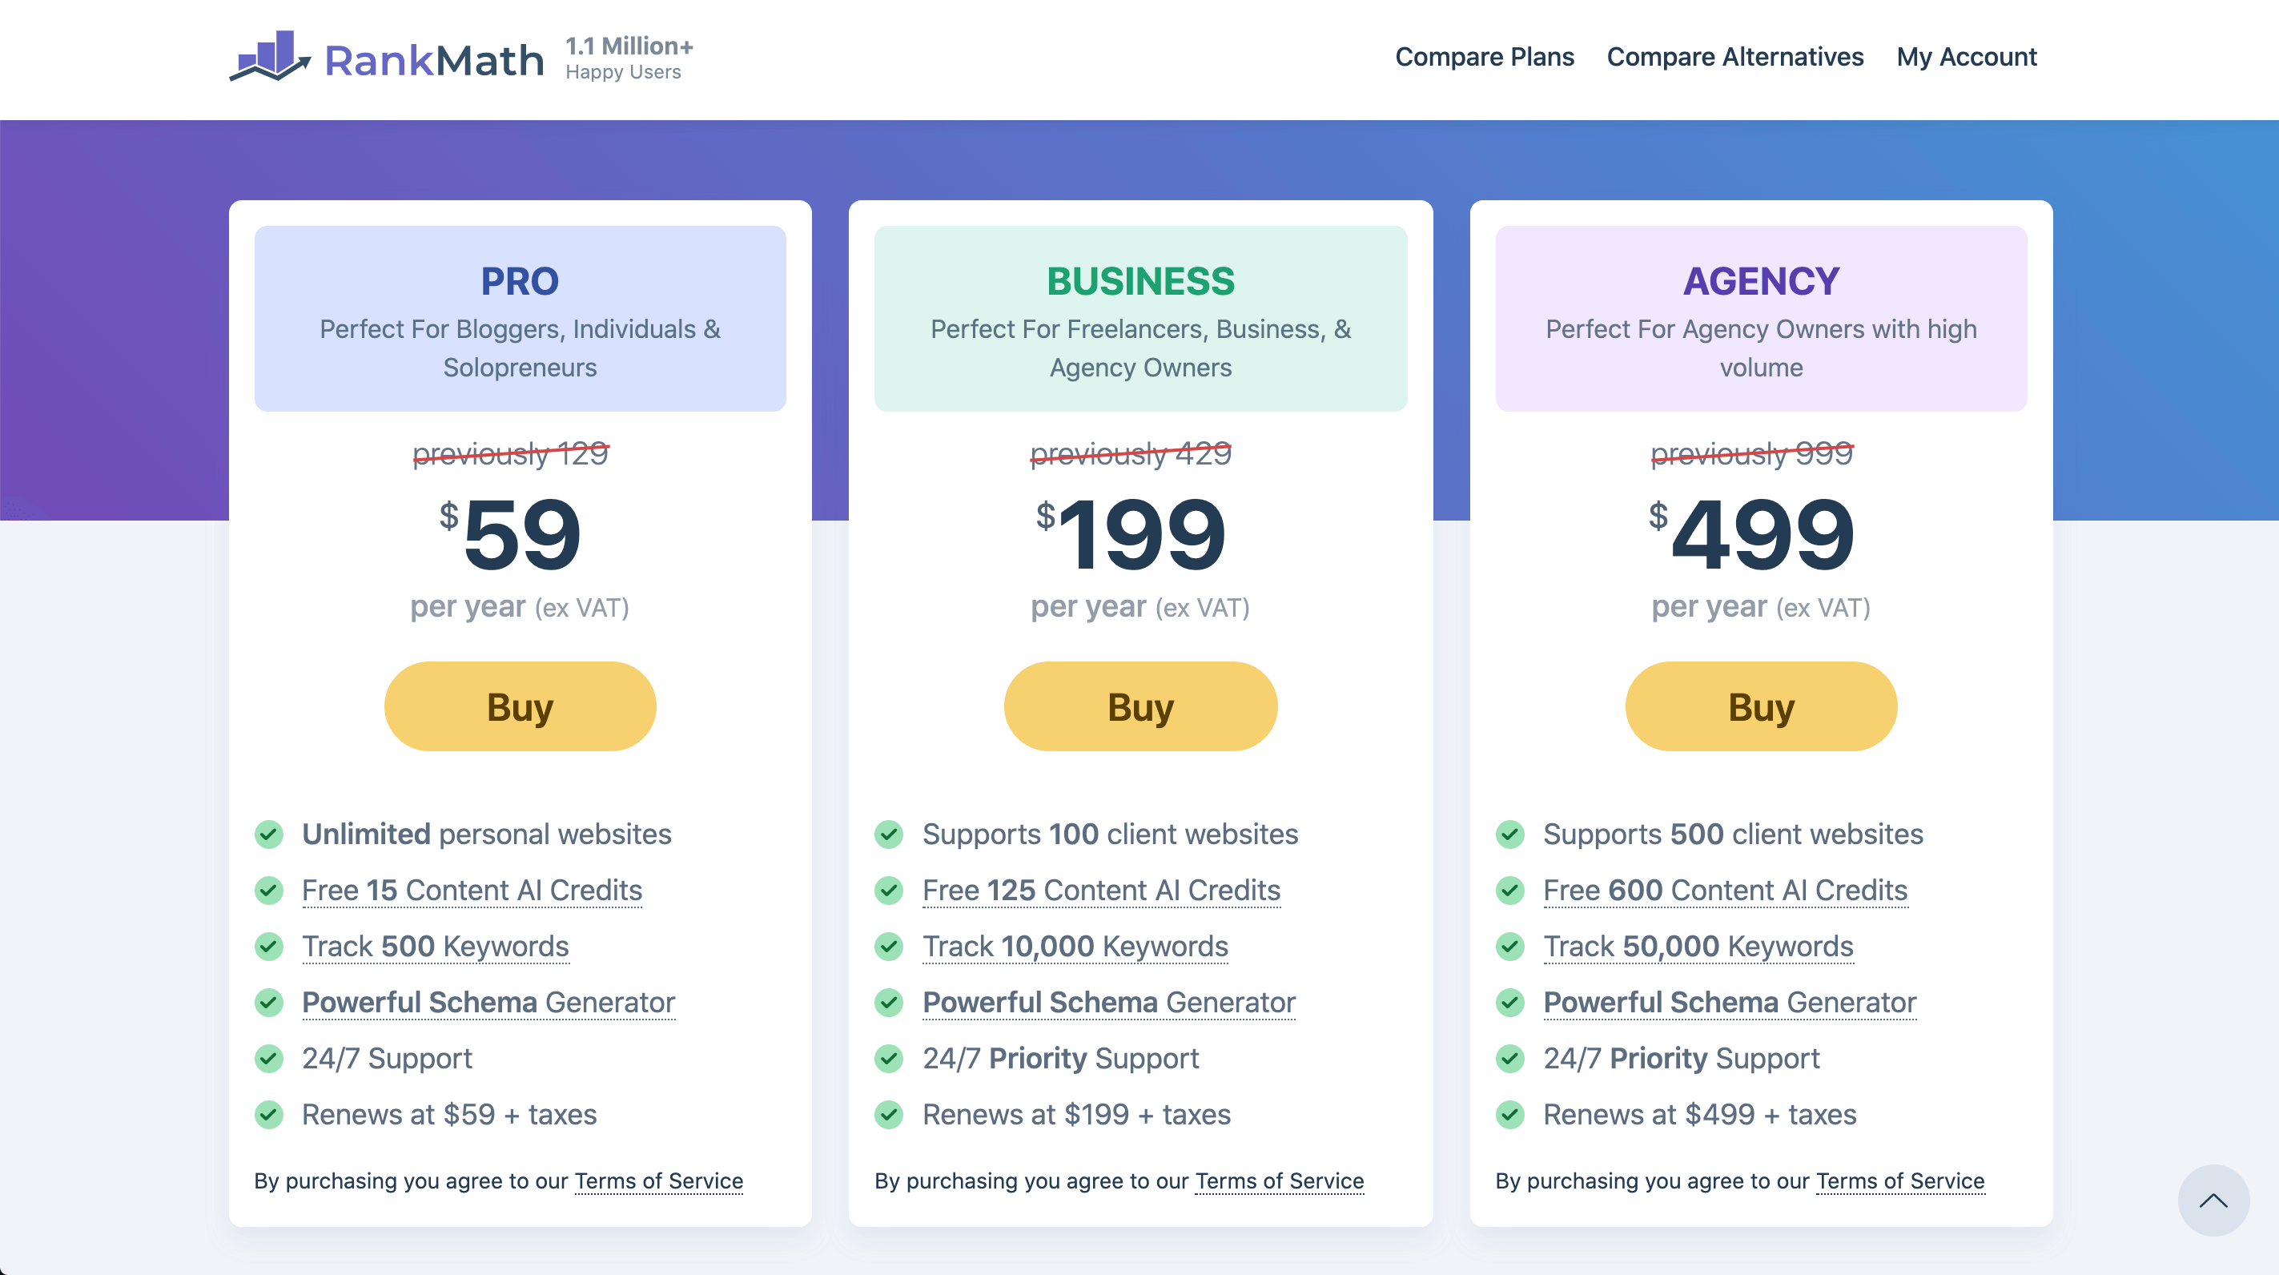Image resolution: width=2279 pixels, height=1275 pixels.
Task: Click BUSINESS plan '24/7 Priority Support' text
Action: [x=1061, y=1058]
